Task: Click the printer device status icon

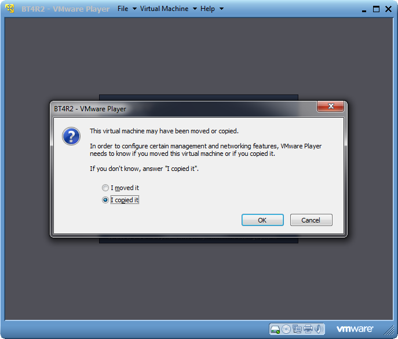Action: coord(308,329)
